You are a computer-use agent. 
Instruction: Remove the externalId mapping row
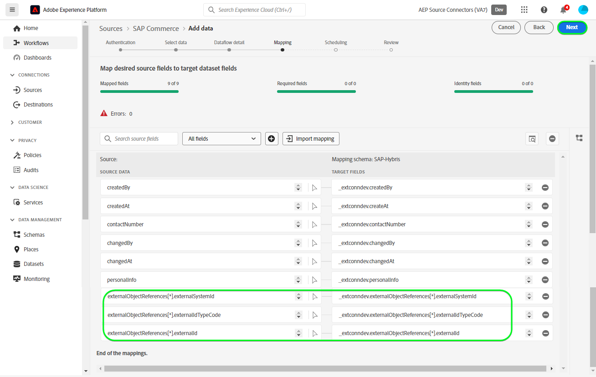(545, 333)
